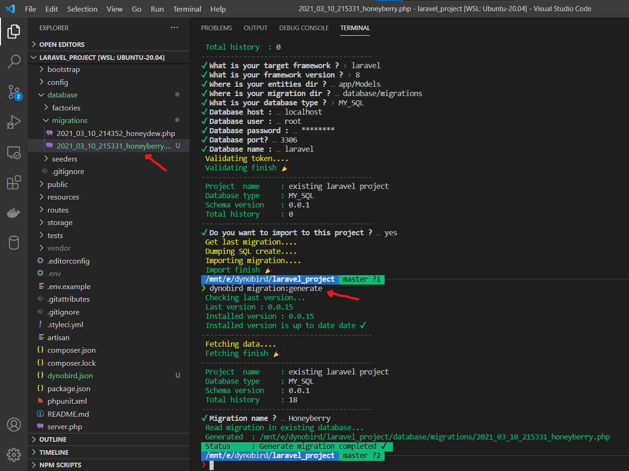Viewport: 629px width, 471px height.
Task: Expand the factories folder
Action: pos(108,108)
